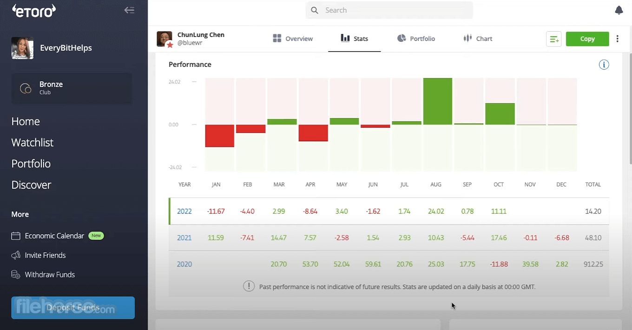The width and height of the screenshot is (632, 330).
Task: Click the January red performance bar
Action: pyautogui.click(x=220, y=136)
